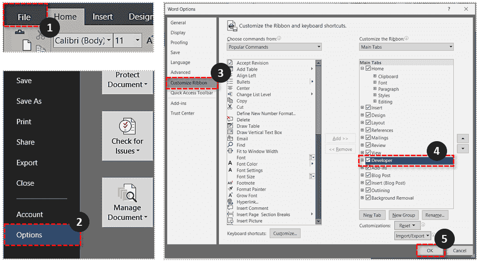Open the File tab in Word
The height and width of the screenshot is (263, 477).
click(24, 17)
